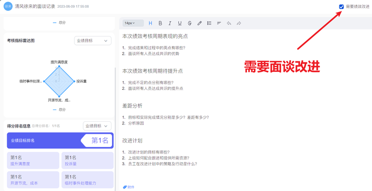
Task: Click the 得分排名信息 panel title
Action: [19, 126]
